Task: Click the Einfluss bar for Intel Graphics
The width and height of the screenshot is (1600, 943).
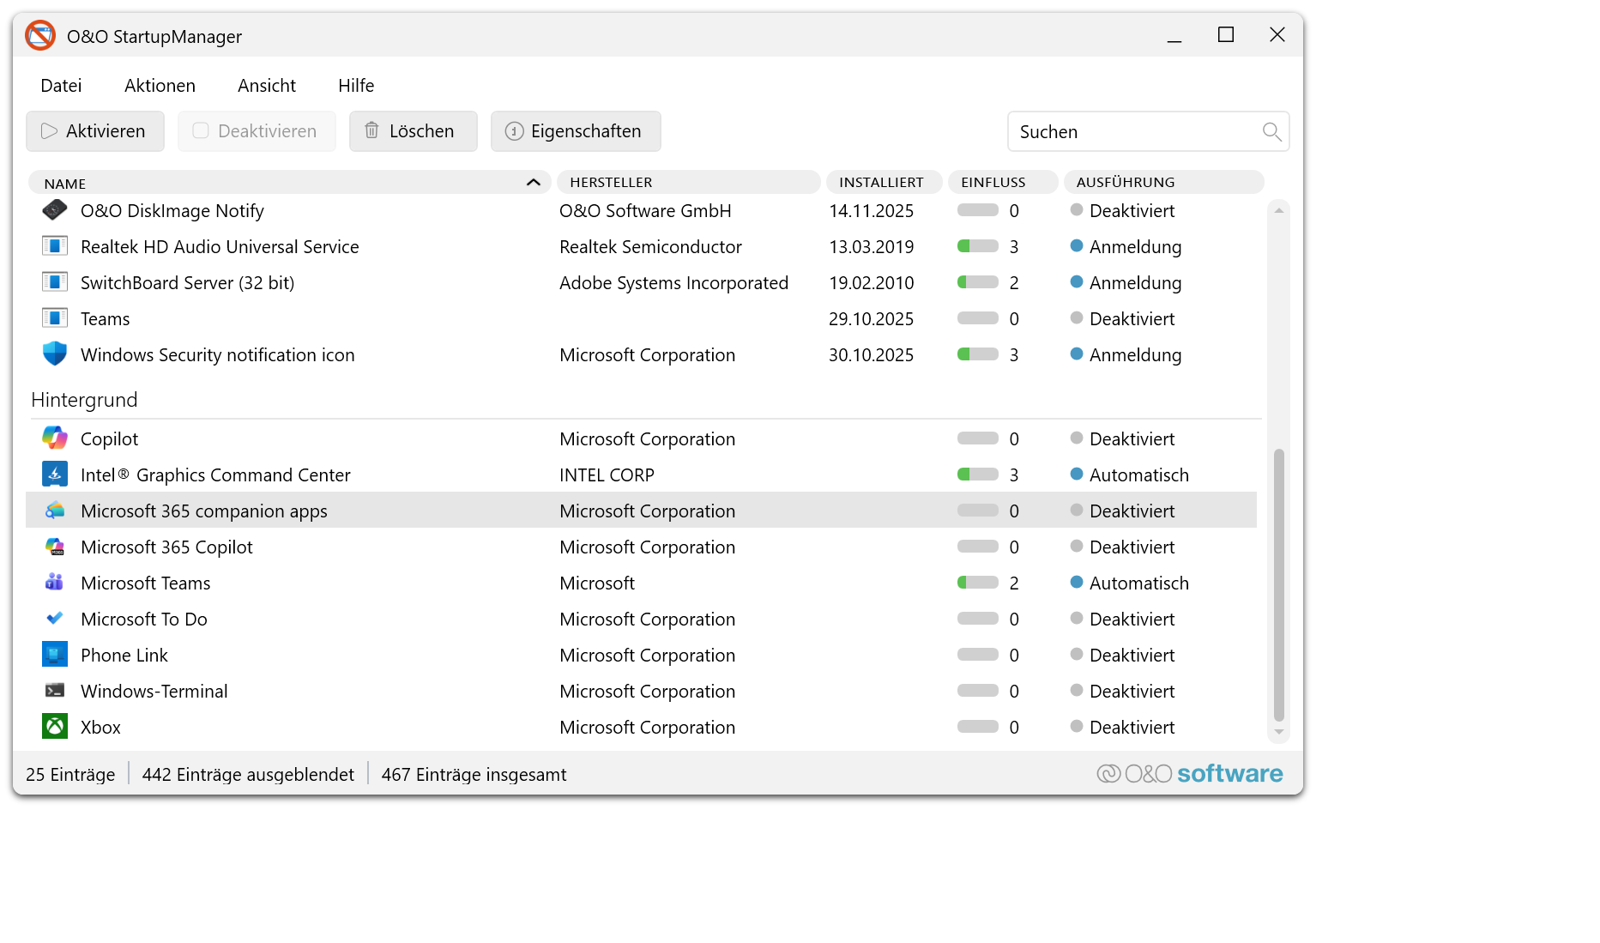Action: point(977,475)
